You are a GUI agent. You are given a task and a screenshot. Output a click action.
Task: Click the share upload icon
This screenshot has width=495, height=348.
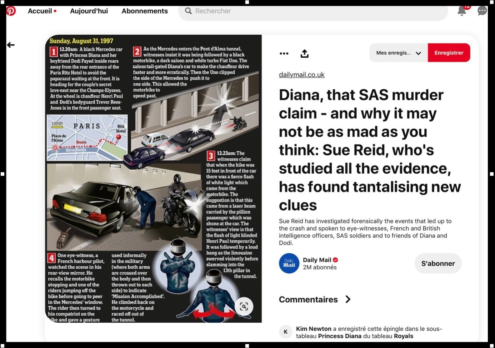(304, 54)
